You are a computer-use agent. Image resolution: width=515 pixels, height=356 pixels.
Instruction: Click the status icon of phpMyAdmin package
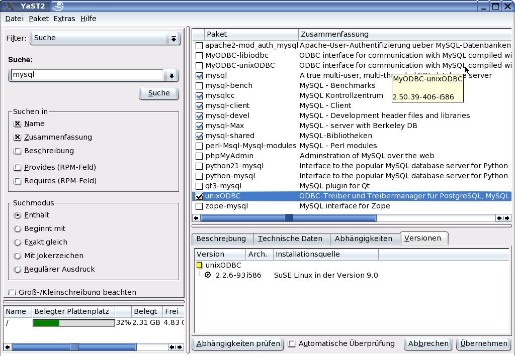pos(199,156)
